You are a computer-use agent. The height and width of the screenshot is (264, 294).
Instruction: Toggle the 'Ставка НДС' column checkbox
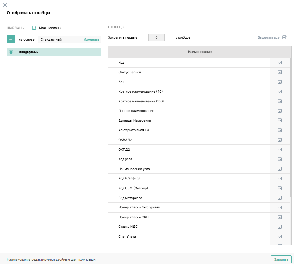point(280,227)
